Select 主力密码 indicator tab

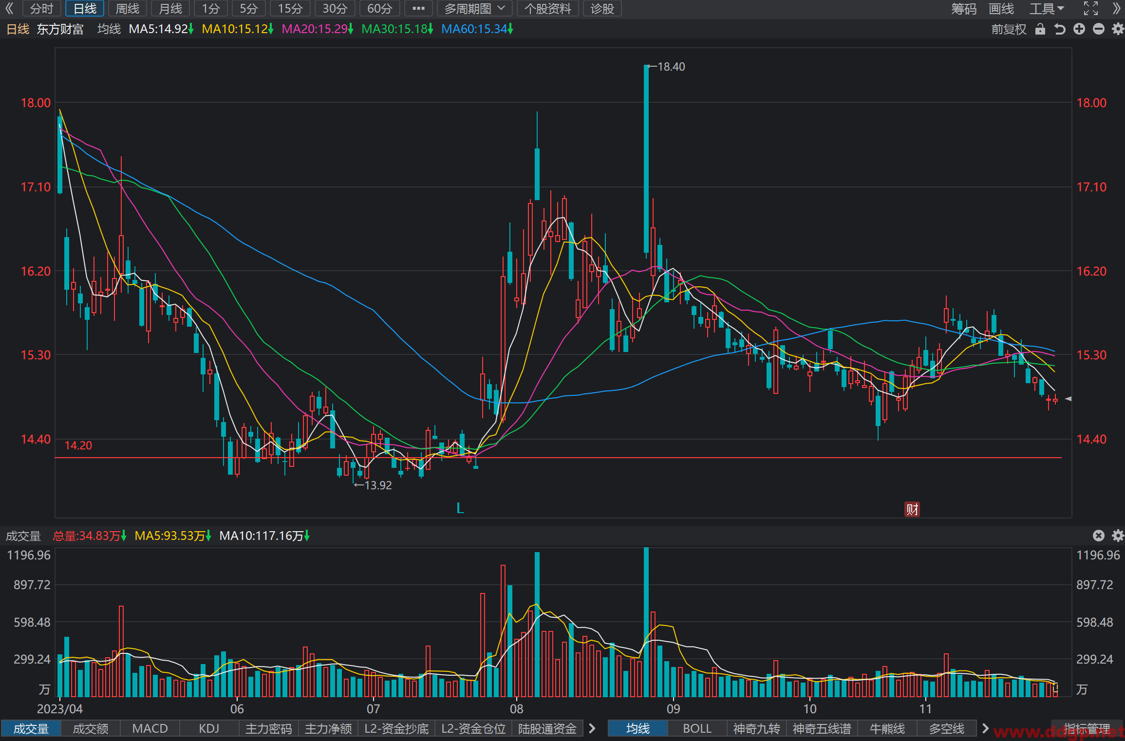pos(268,728)
